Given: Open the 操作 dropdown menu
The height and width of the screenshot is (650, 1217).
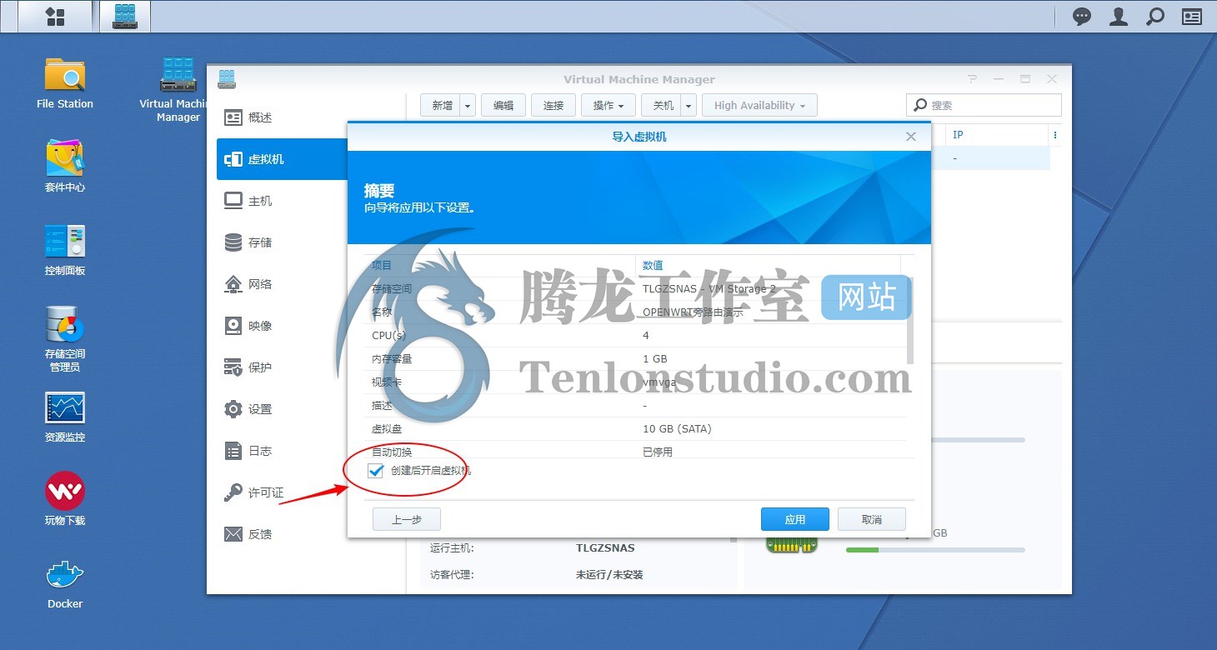Looking at the screenshot, I should (608, 105).
